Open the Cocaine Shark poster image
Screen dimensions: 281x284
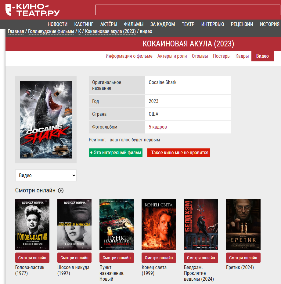pyautogui.click(x=46, y=120)
